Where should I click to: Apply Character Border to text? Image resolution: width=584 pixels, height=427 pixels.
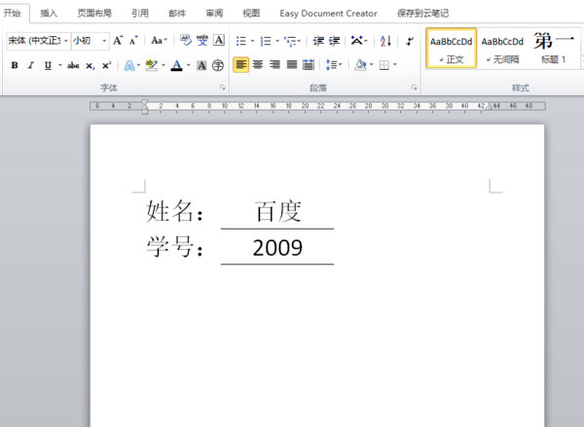click(219, 40)
